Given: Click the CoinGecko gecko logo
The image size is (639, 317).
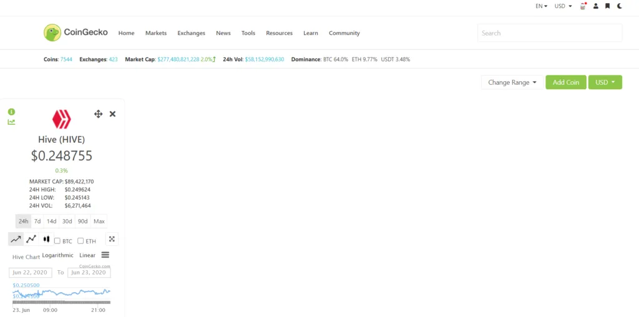Looking at the screenshot, I should 52,32.
